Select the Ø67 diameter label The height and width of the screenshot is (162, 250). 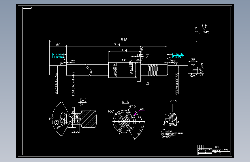[111, 111]
